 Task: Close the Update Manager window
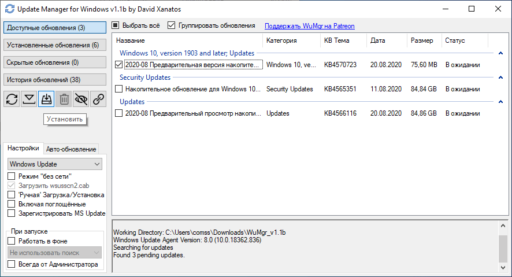pos(498,9)
